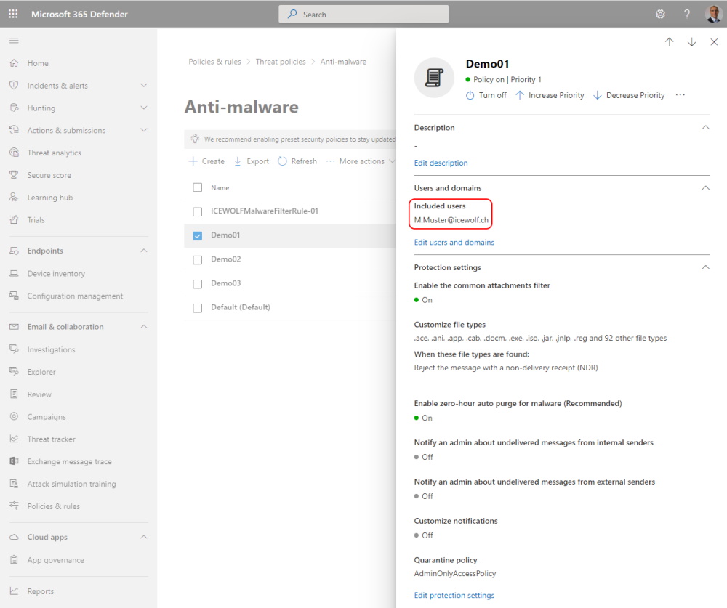Turn off the Demo01 policy
The image size is (727, 608).
pos(486,95)
